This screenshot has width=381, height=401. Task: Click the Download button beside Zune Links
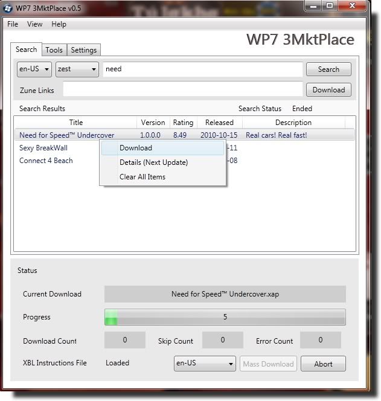coord(328,90)
